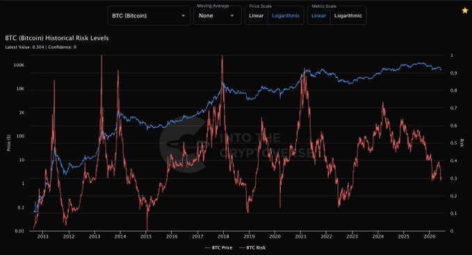Click the 0.01 price axis label
The height and width of the screenshot is (255, 472).
click(19, 231)
